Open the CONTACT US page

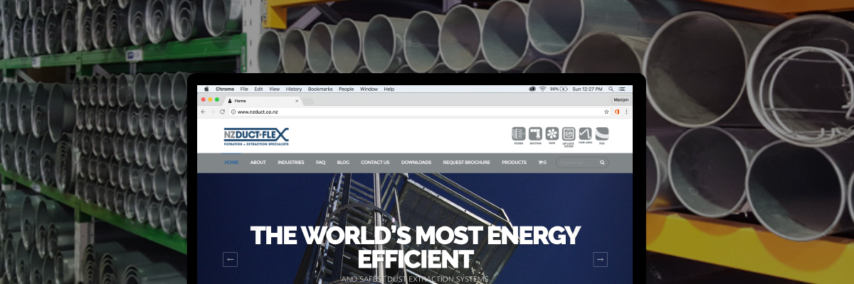click(x=375, y=163)
